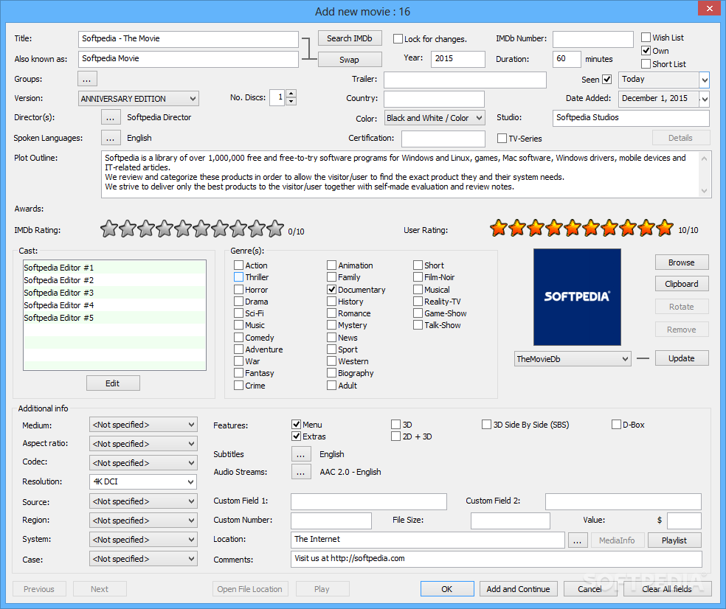This screenshot has width=726, height=609.
Task: Edit the Cast list
Action: pyautogui.click(x=113, y=383)
